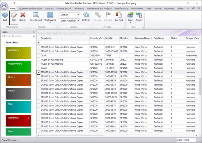Open the Inventory ribbon tab

coord(79,9)
